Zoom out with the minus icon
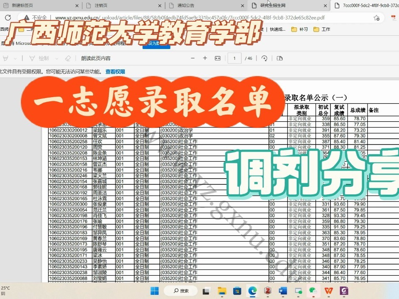The height and width of the screenshot is (299, 399). 192,58
